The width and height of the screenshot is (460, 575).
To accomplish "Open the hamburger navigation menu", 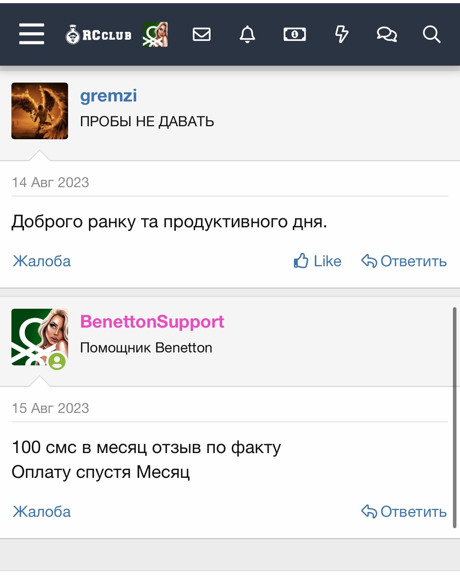I will pos(31,34).
